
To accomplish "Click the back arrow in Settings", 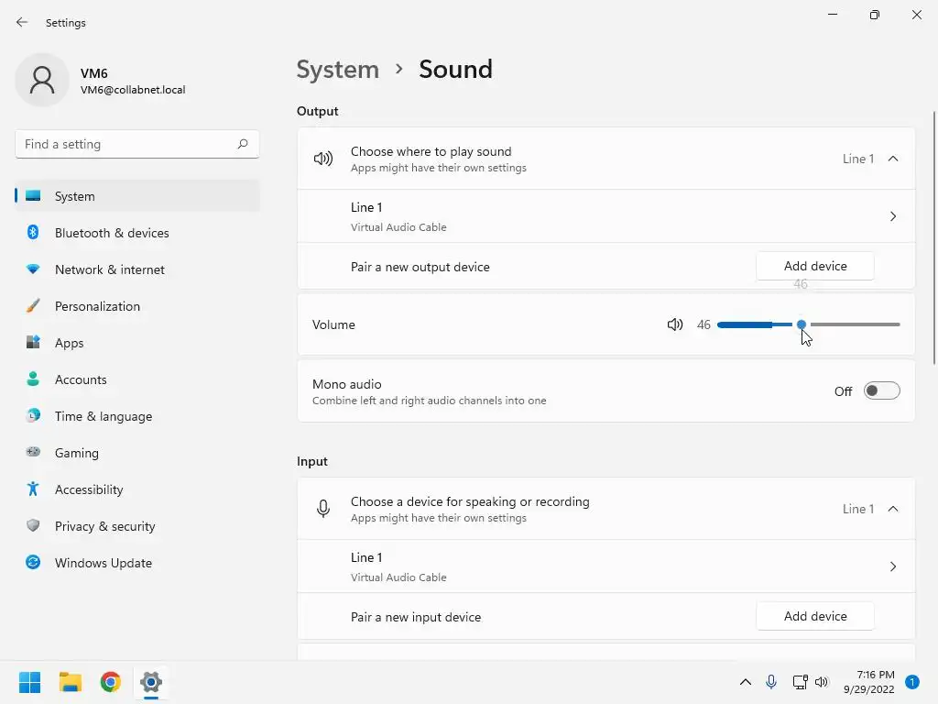I will click(x=22, y=23).
